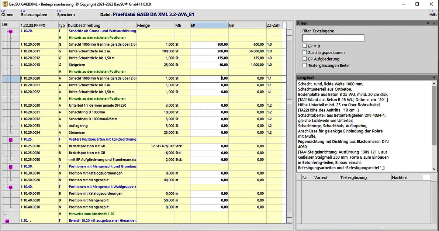This screenshot has width=439, height=231.
Task: Click the Langtext scrollbar down arrow
Action: 434,169
